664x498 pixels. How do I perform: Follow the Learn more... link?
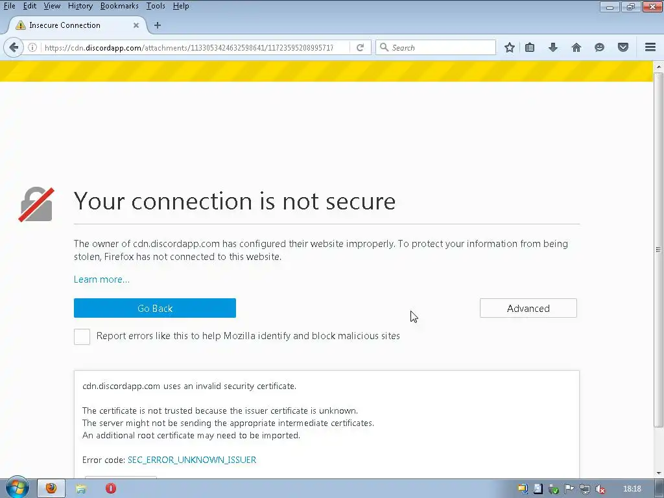pyautogui.click(x=102, y=279)
